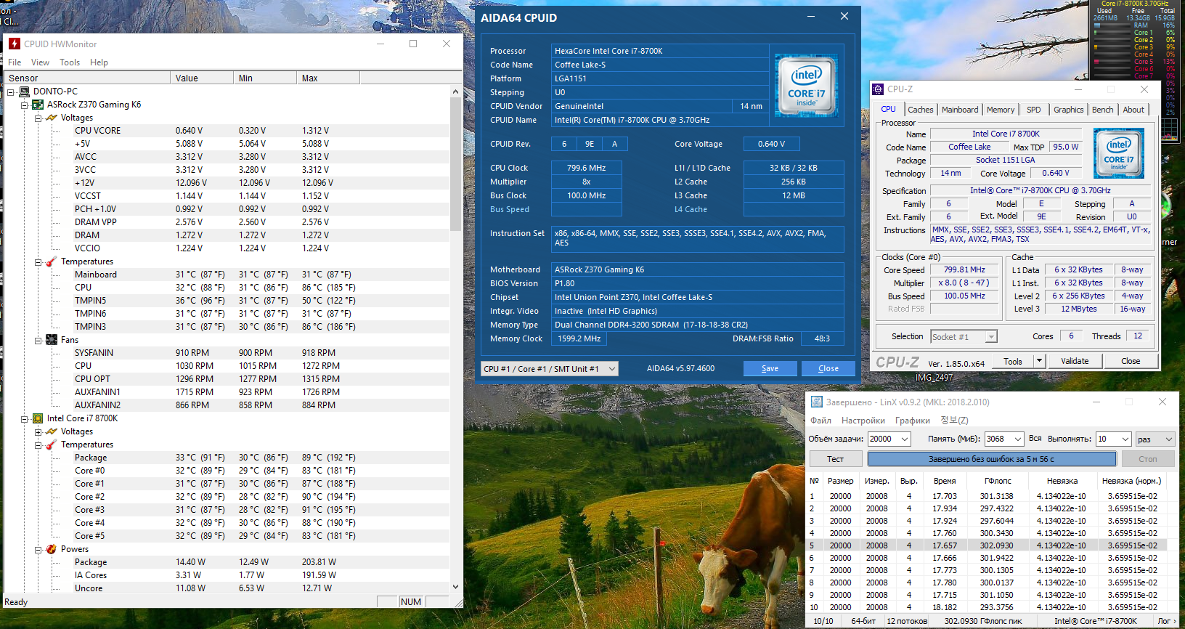Viewport: 1185px width, 629px height.
Task: Click the Intel Core i7 logo in CPU-Z
Action: click(1119, 153)
